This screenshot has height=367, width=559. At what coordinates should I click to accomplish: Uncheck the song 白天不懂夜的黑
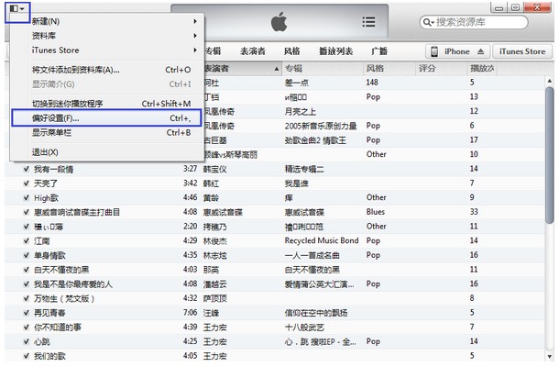click(26, 270)
